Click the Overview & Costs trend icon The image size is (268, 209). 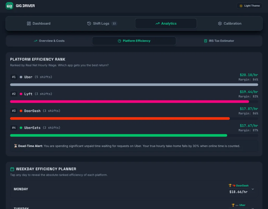35,41
